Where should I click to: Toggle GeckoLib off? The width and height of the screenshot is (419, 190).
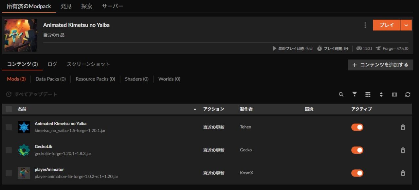point(357,150)
